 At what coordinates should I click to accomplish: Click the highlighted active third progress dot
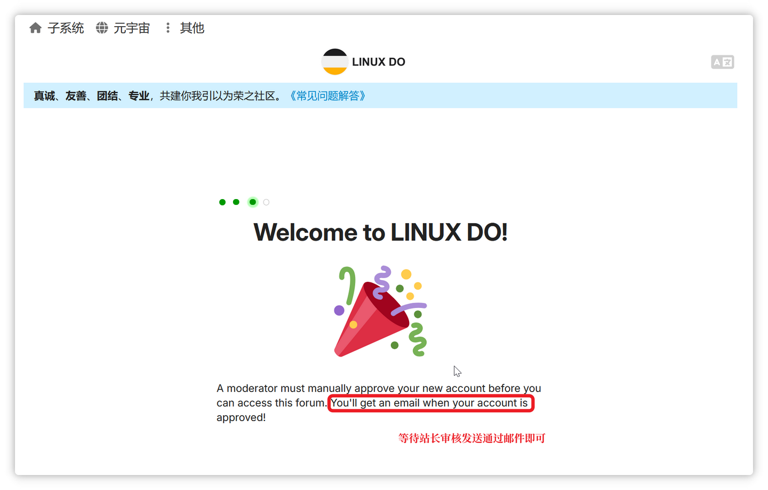click(252, 202)
